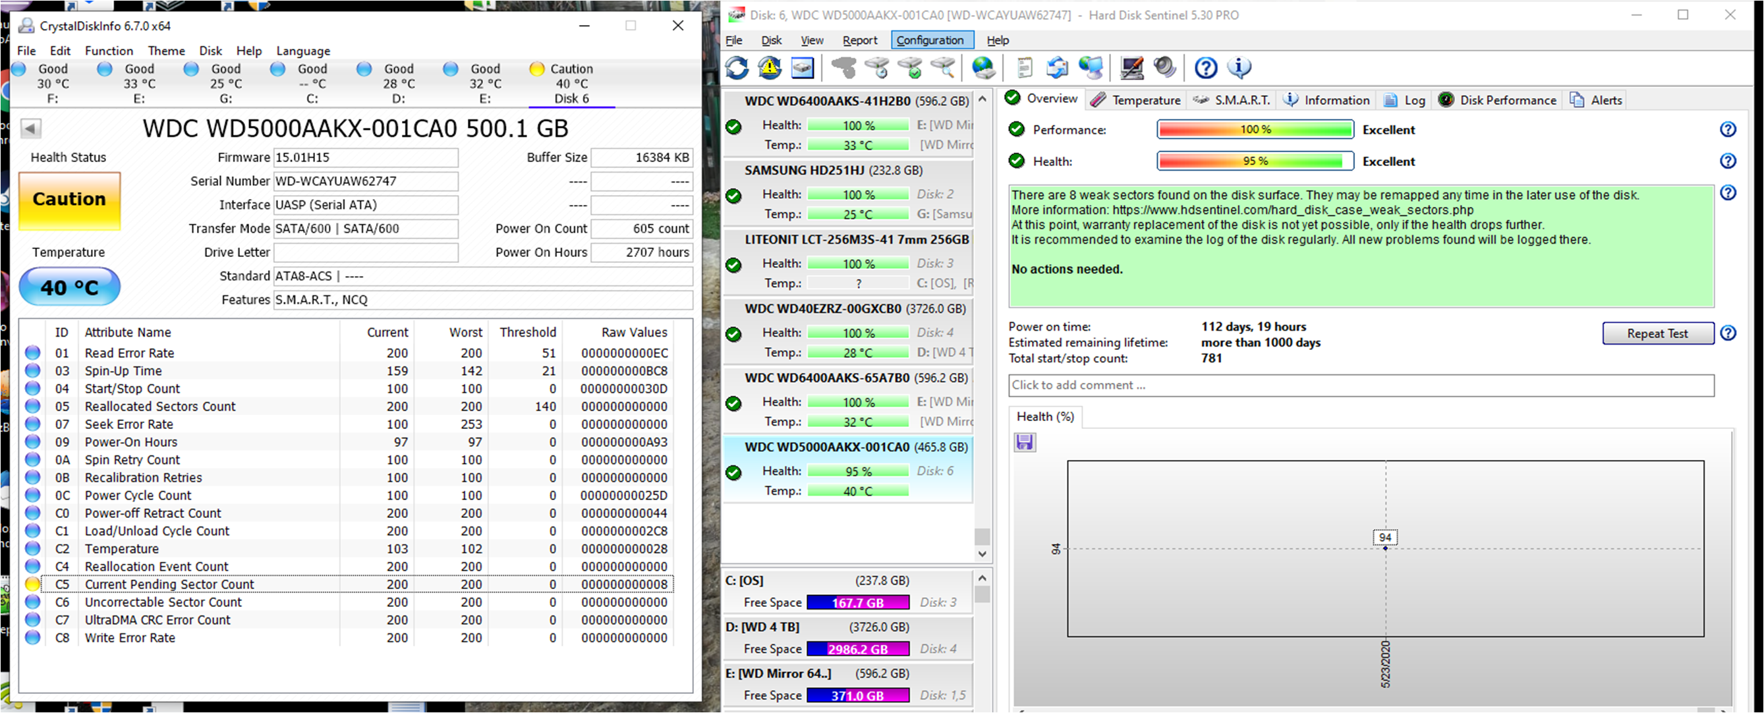Click the monitor with screwdriver configuration icon

tap(1131, 68)
